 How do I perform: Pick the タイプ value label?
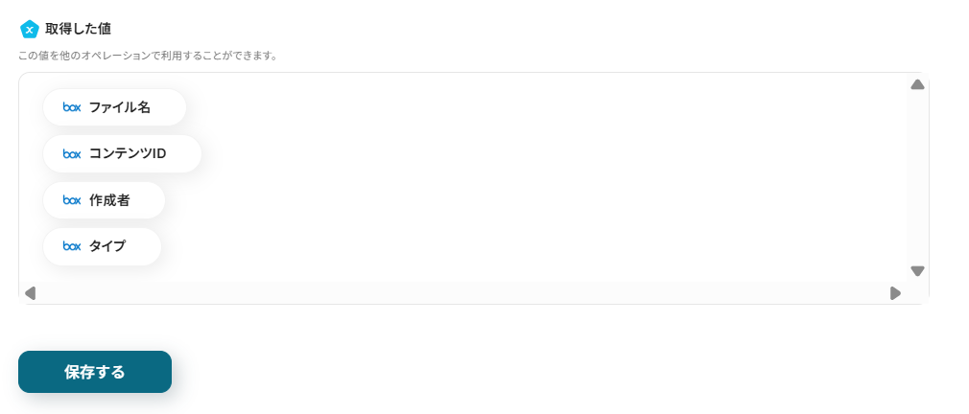pos(107,246)
